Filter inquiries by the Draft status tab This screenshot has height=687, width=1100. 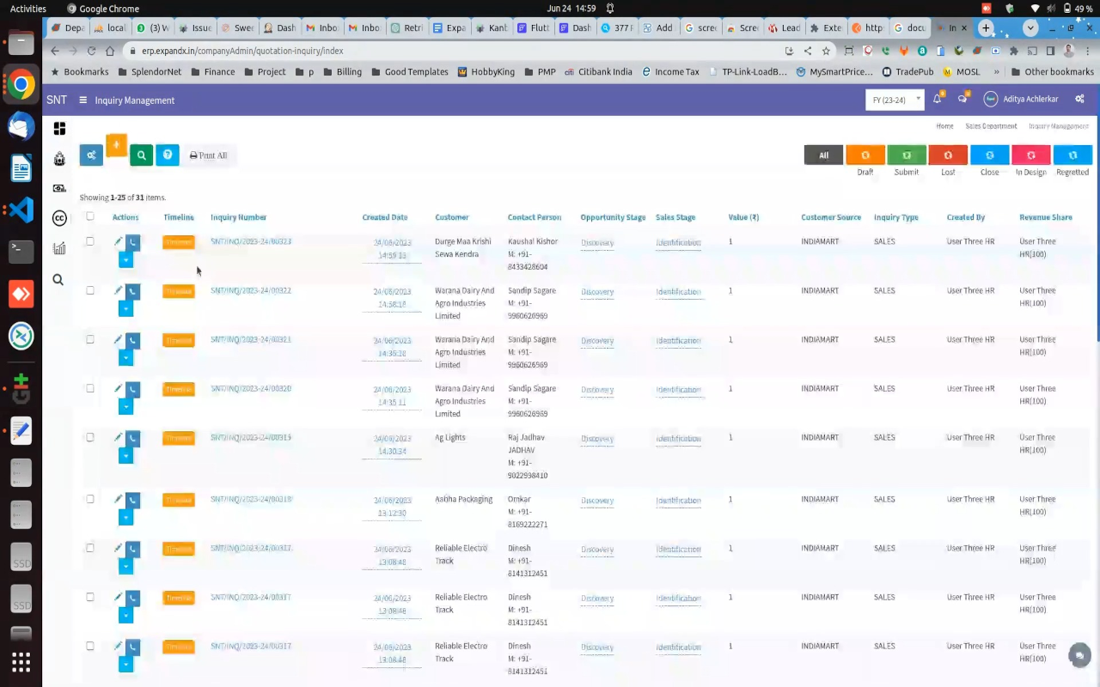click(x=865, y=155)
